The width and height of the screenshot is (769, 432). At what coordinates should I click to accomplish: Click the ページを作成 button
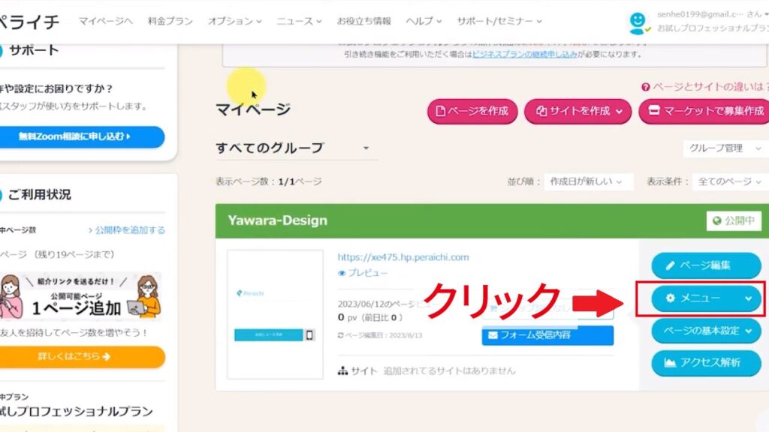click(x=472, y=111)
